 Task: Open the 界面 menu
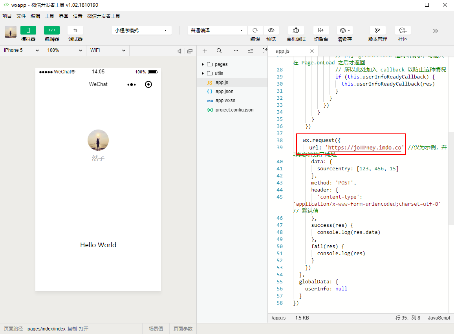point(64,16)
